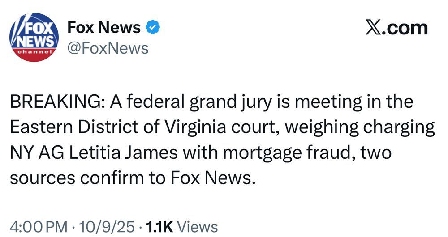Image resolution: width=448 pixels, height=237 pixels.
Task: Click the red "channel" band on the logo
Action: point(34,53)
